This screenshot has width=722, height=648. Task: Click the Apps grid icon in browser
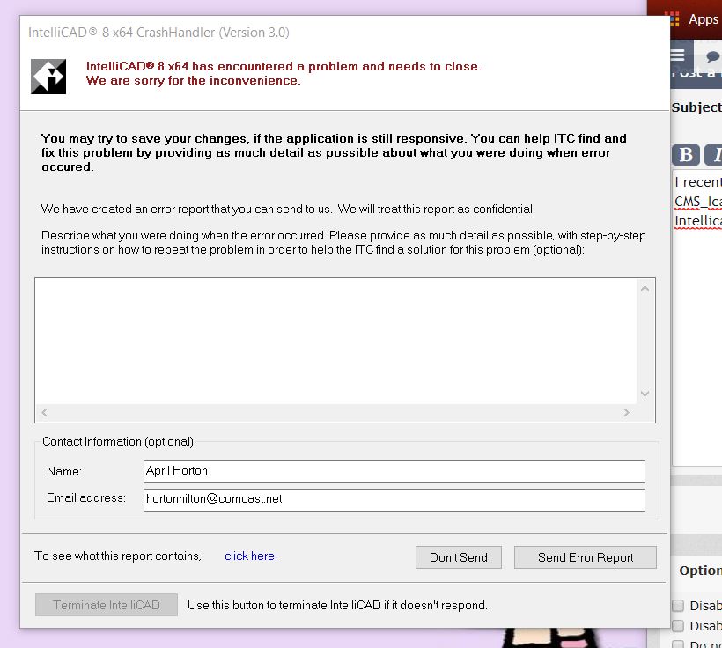674,19
